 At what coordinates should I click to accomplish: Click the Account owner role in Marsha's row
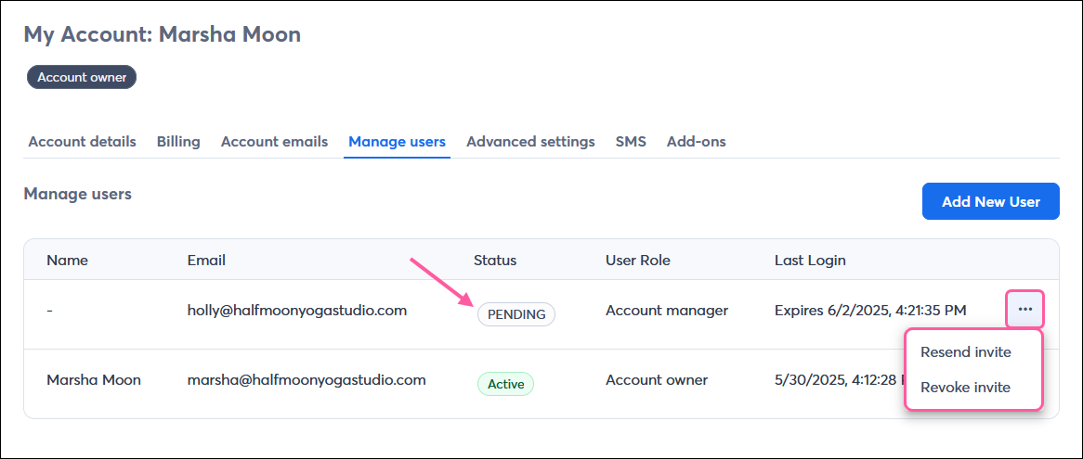[x=656, y=380]
